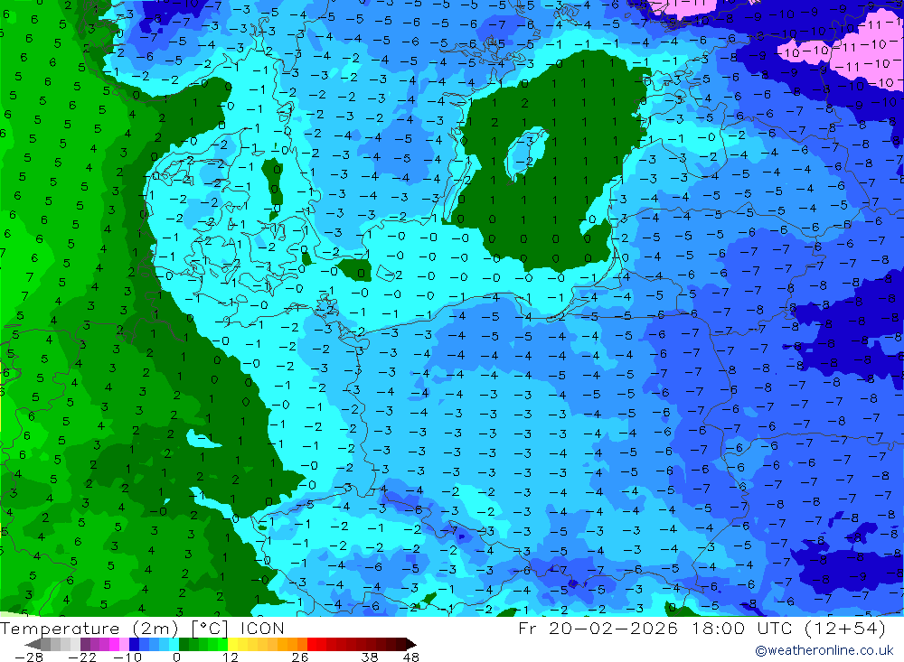Click the 12 legend label

click(x=231, y=657)
